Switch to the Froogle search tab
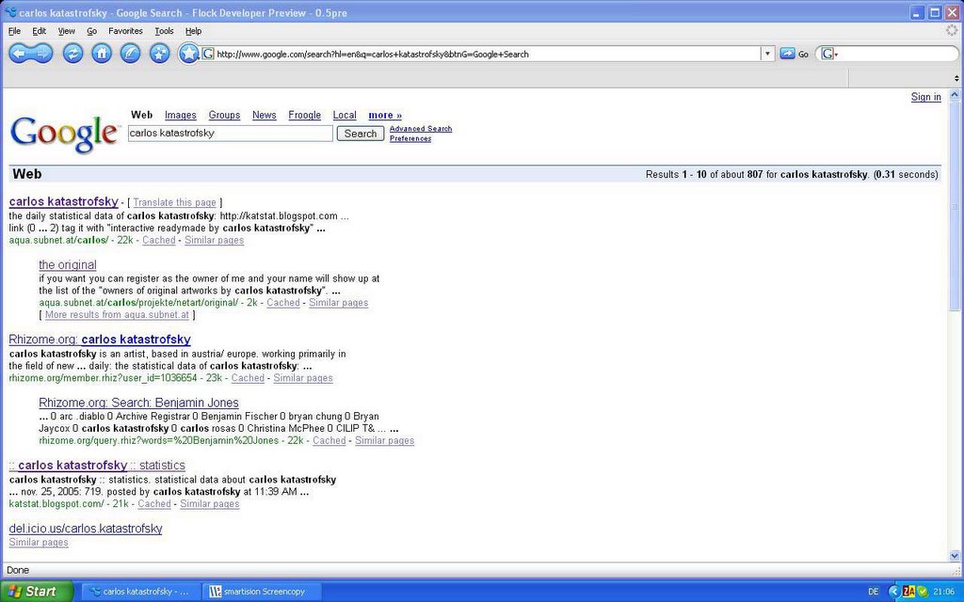The height and width of the screenshot is (602, 964). 305,115
